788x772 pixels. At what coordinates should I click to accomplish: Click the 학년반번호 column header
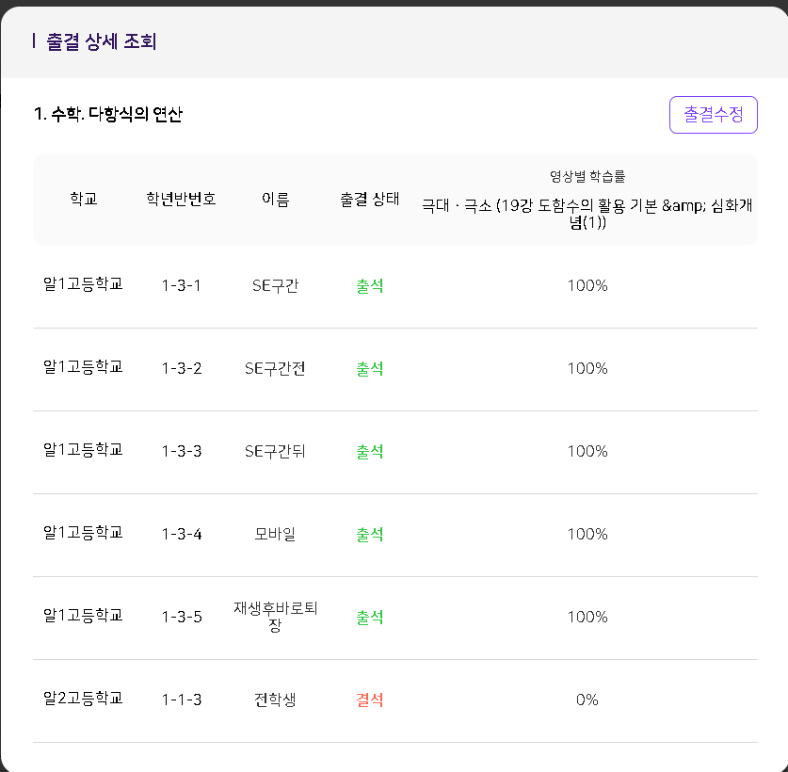pos(181,200)
